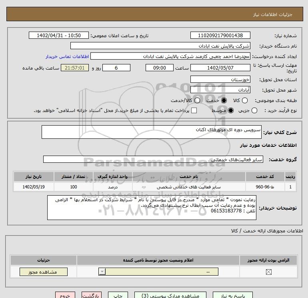Select the کالا radio button
This screenshot has height=298, width=308.
245,100
